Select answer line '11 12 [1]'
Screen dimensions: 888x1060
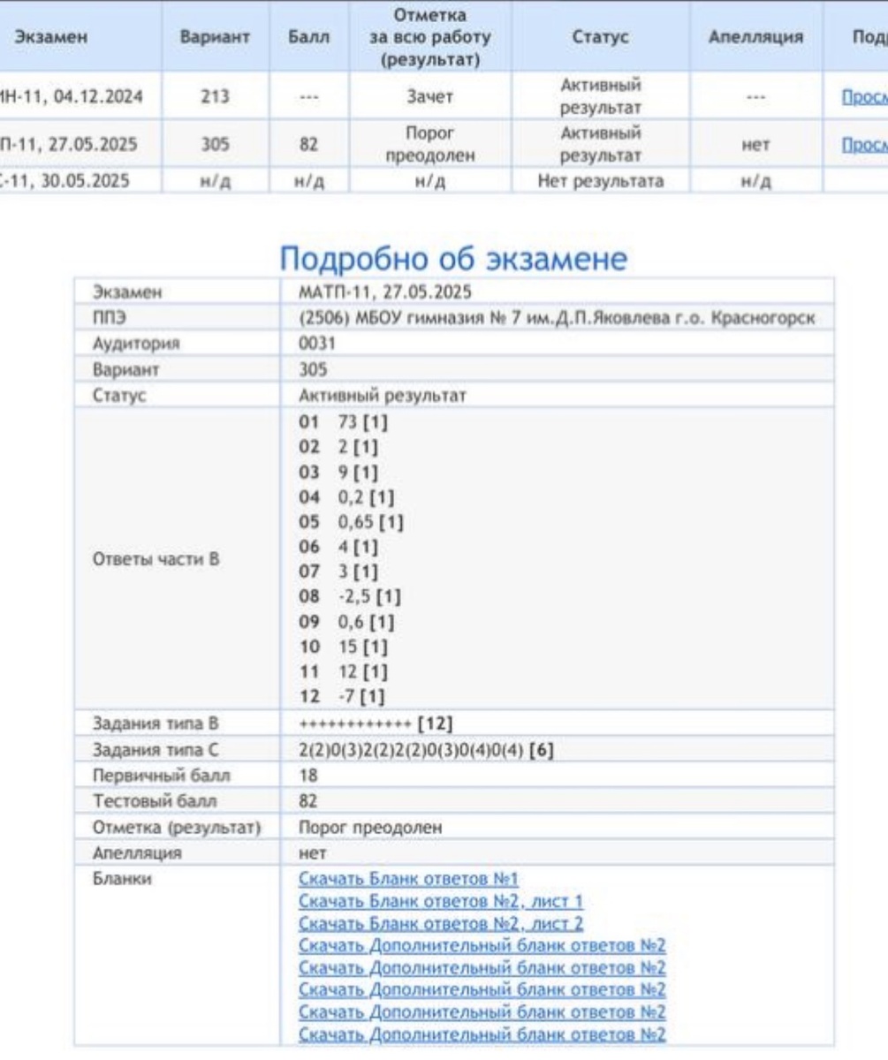point(343,672)
